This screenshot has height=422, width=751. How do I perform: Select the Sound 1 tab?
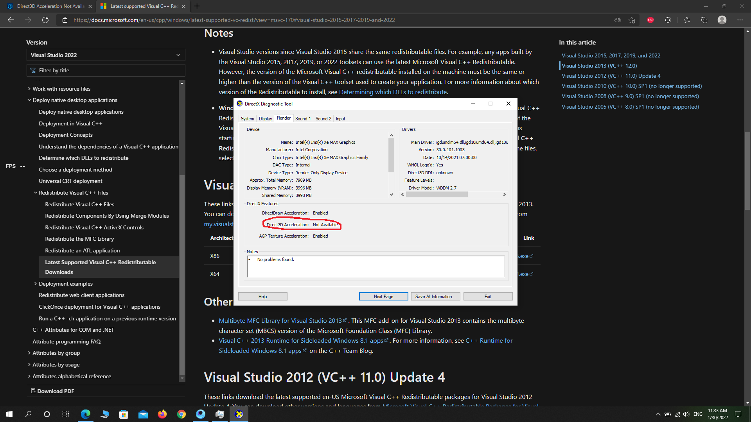coord(303,118)
